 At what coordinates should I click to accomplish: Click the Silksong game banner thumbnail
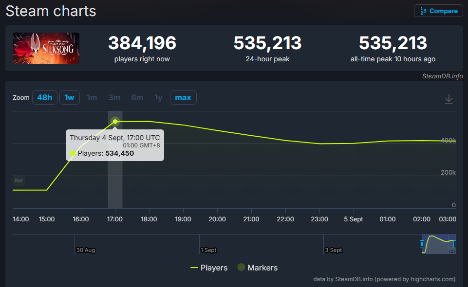coord(46,48)
